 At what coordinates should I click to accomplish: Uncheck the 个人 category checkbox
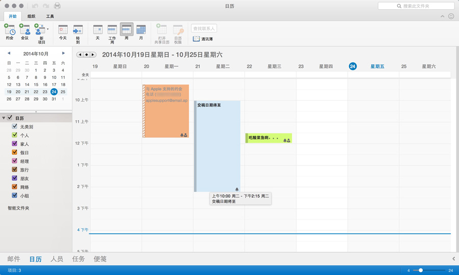click(14, 135)
